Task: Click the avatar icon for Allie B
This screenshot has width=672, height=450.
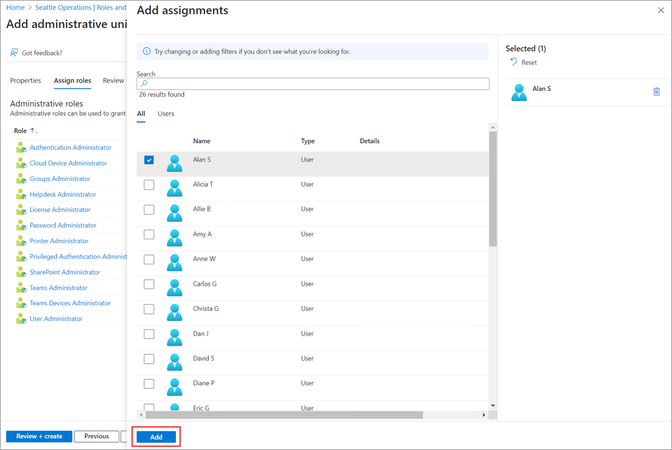Action: [175, 213]
